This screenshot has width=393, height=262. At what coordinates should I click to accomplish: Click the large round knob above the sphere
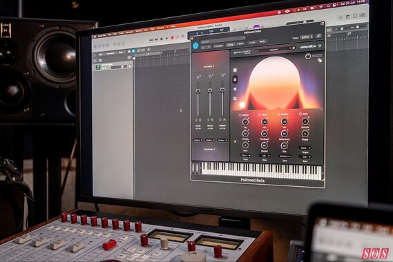[308, 57]
